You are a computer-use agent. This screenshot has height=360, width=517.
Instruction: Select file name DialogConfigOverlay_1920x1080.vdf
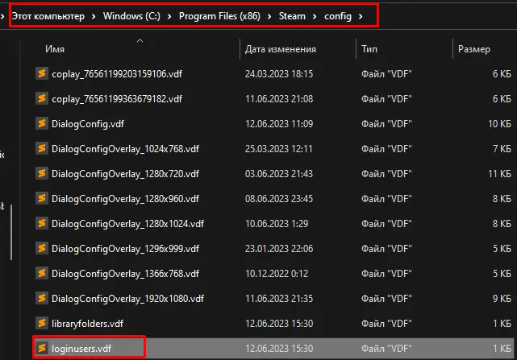(x=127, y=299)
